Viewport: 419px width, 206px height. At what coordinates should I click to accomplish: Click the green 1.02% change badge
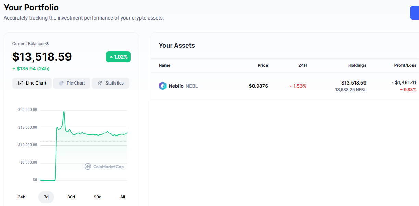pyautogui.click(x=118, y=57)
